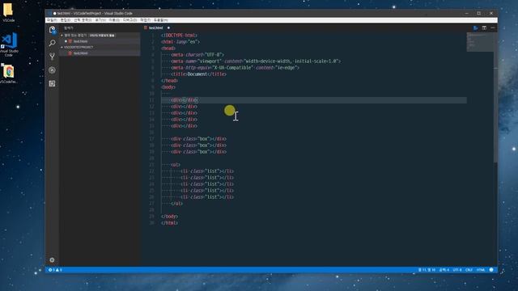518x291 pixels.
Task: Click the open preview icon above editor
Action: pos(475,28)
